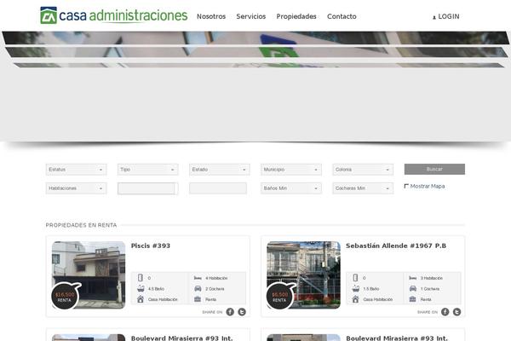Navigate to Contacto page

[342, 16]
